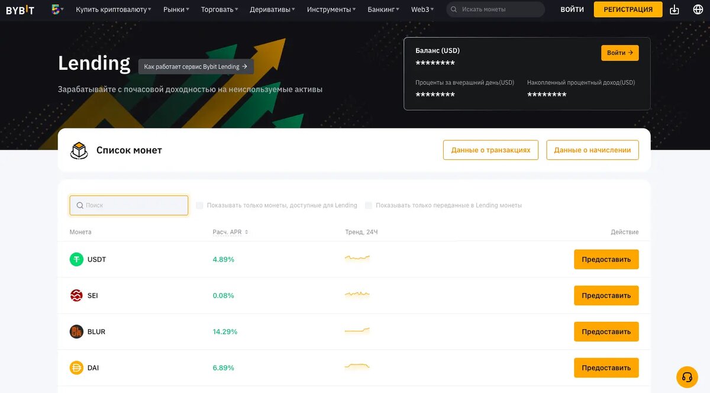Image resolution: width=710 pixels, height=393 pixels.
Task: Click the 'ВОЙТИ' link in header
Action: [572, 9]
